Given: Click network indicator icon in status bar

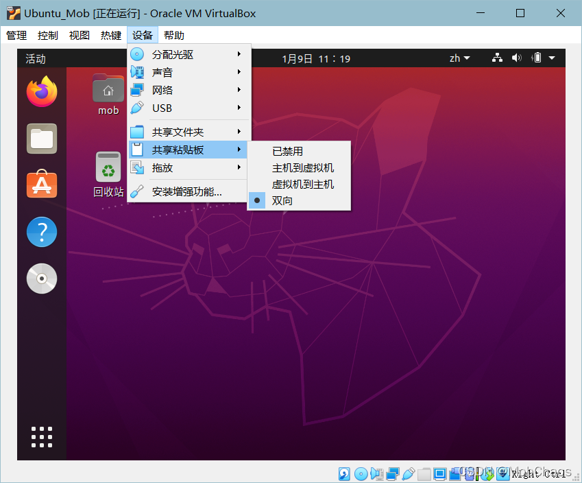Looking at the screenshot, I should click(x=393, y=473).
